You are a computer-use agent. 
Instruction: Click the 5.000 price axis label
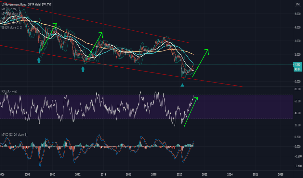(297, 14)
